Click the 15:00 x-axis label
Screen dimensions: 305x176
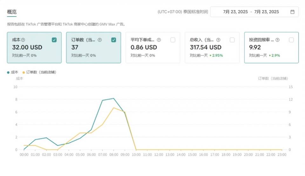[192, 155]
